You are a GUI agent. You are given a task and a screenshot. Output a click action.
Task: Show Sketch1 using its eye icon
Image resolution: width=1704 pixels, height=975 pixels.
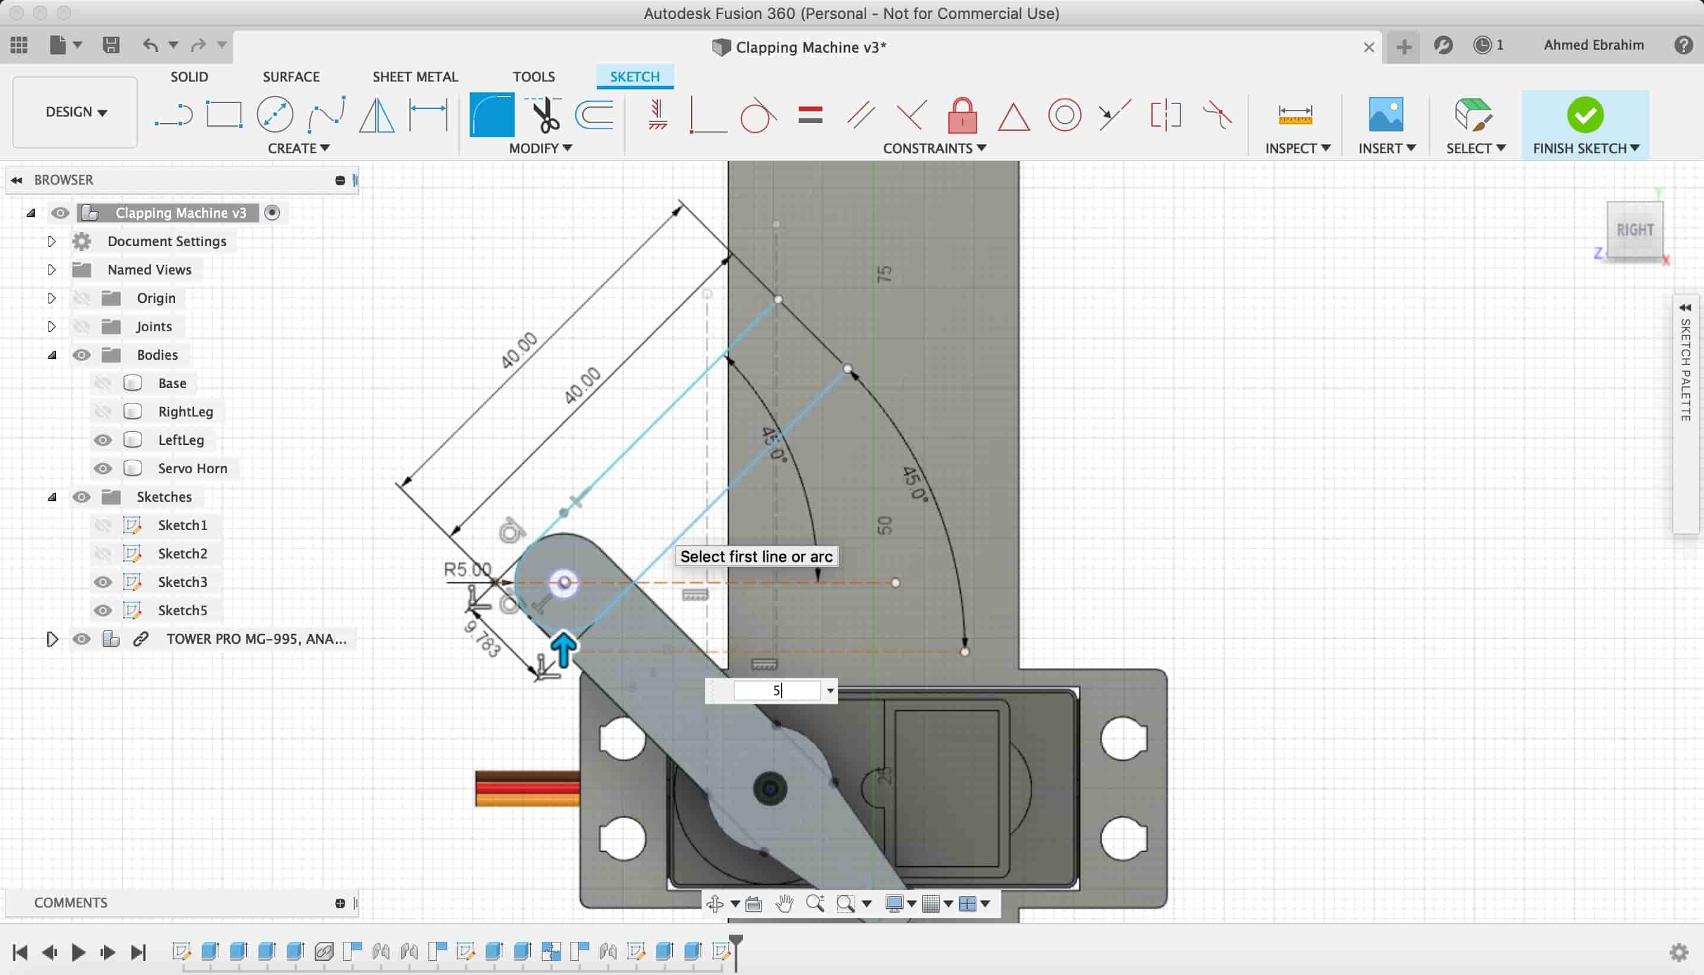click(x=102, y=525)
